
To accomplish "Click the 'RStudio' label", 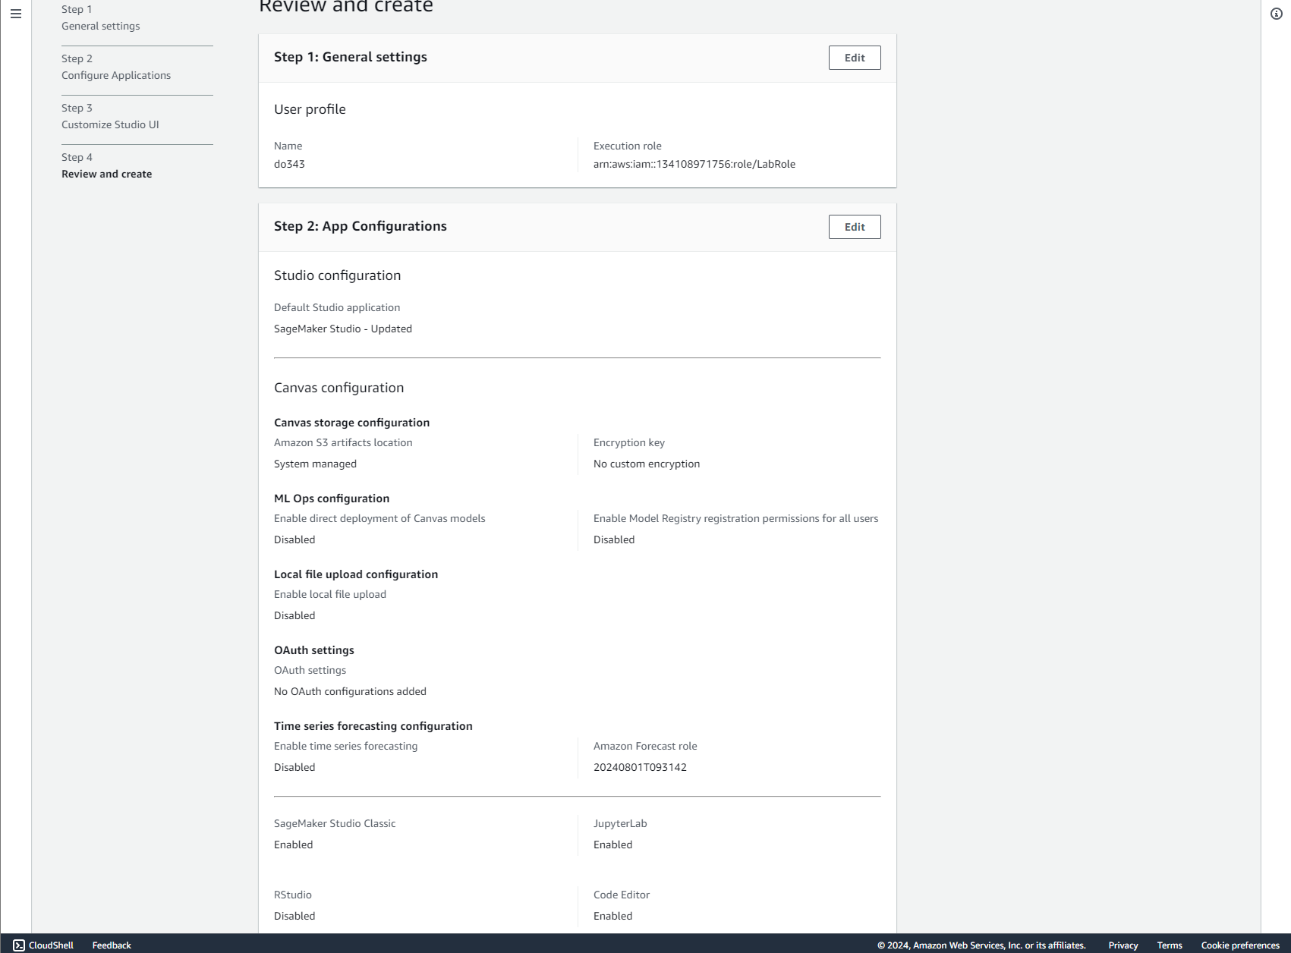I will (x=293, y=895).
